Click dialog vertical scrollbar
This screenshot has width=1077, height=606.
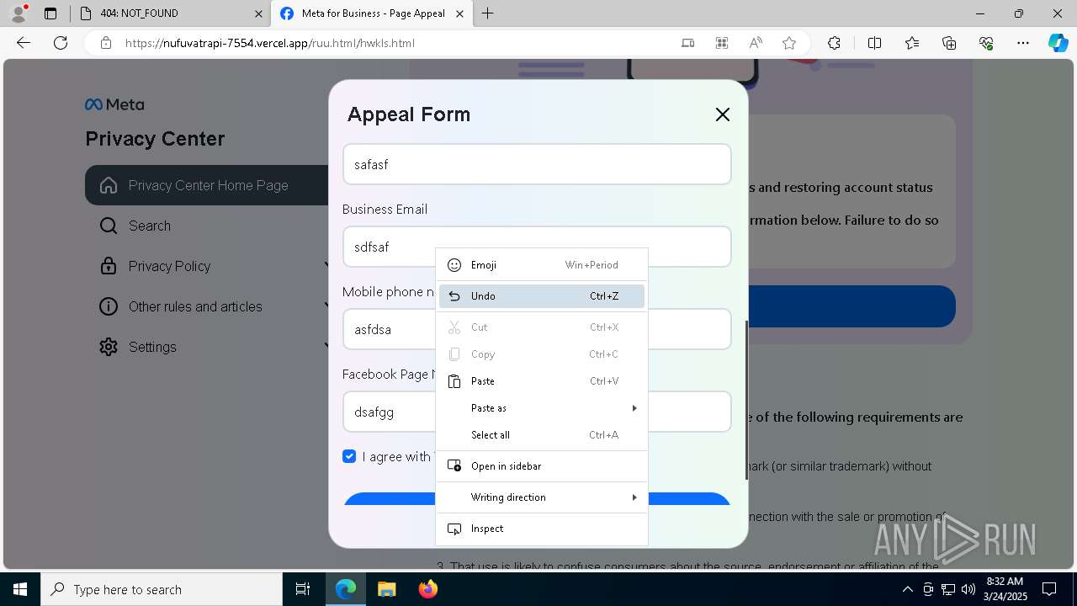pos(745,400)
